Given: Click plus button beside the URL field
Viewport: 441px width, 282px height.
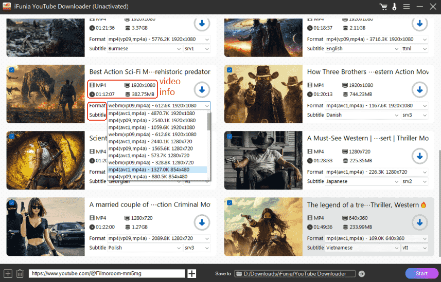Looking at the screenshot, I should pos(192,274).
